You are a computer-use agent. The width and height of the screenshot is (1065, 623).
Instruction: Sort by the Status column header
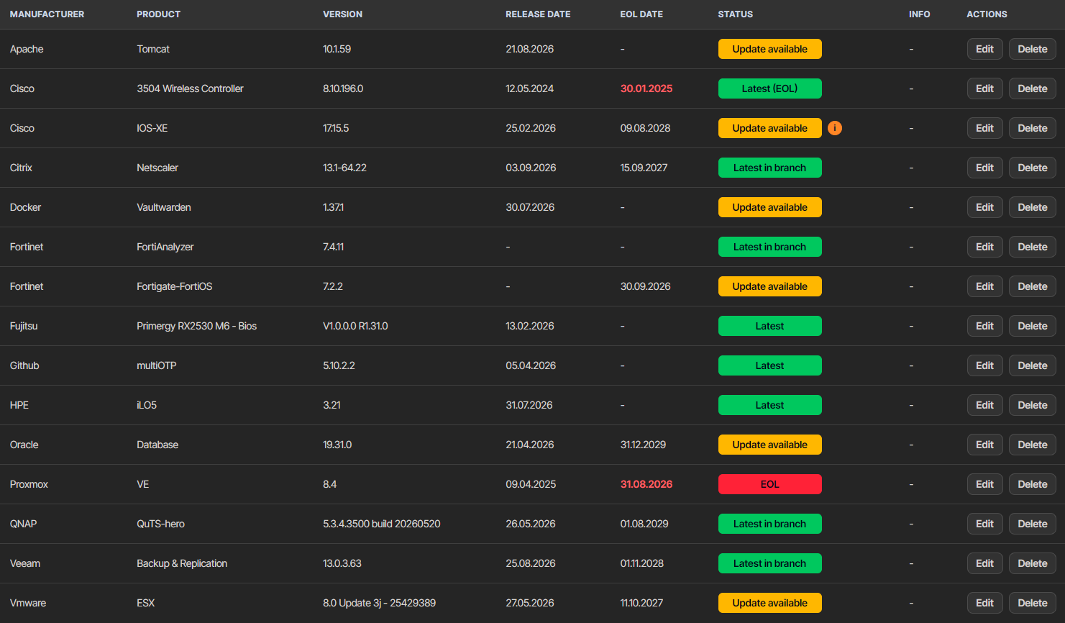coord(735,14)
